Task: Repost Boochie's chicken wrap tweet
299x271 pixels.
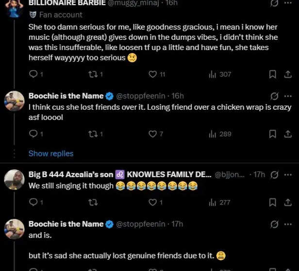Action: (93, 134)
